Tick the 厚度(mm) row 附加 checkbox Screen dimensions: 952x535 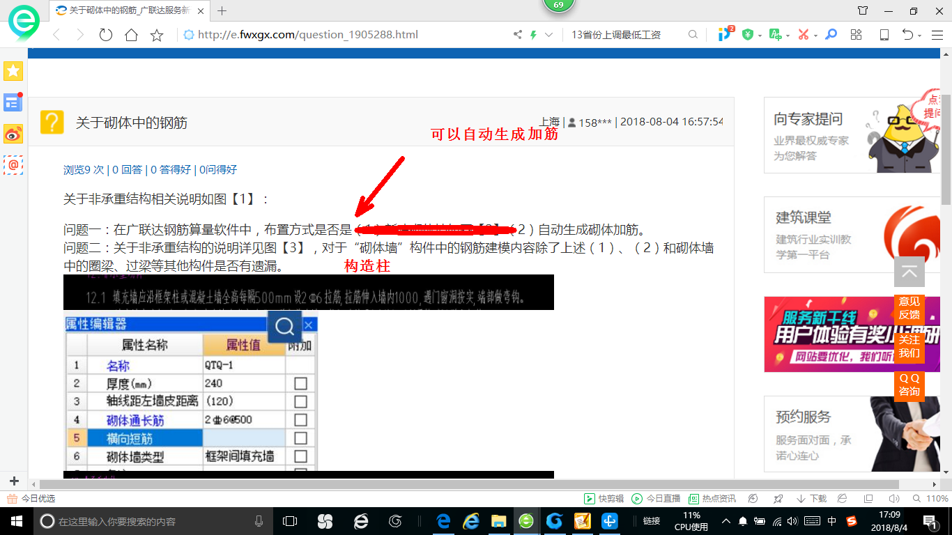click(x=300, y=383)
